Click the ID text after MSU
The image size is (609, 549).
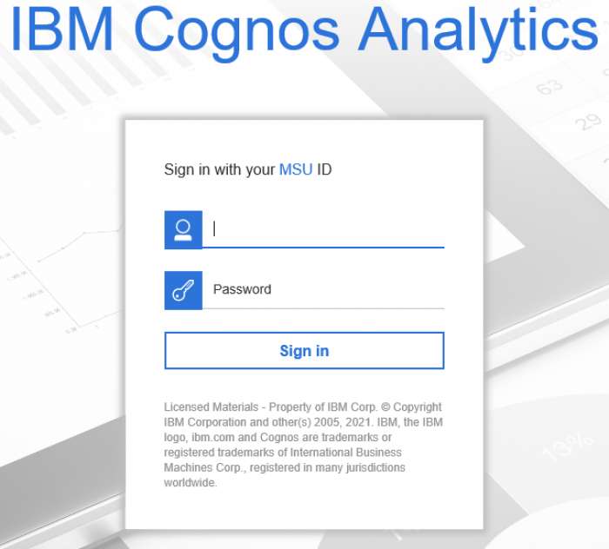(324, 169)
